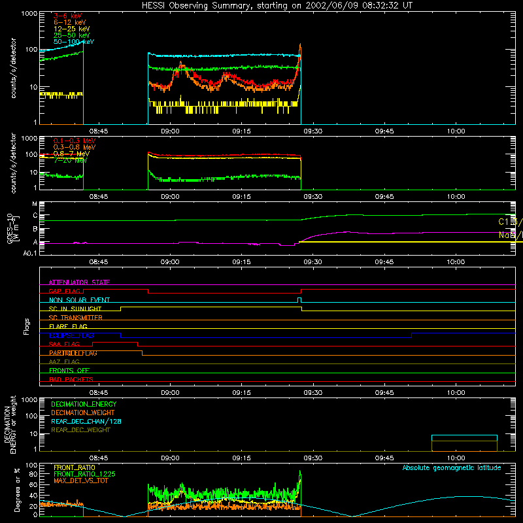523x523 pixels.
Task: Select the cyan 50-100 keV legend label
Action: click(x=74, y=42)
